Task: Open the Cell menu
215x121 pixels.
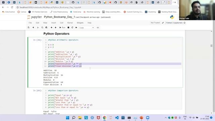Action: point(61,23)
